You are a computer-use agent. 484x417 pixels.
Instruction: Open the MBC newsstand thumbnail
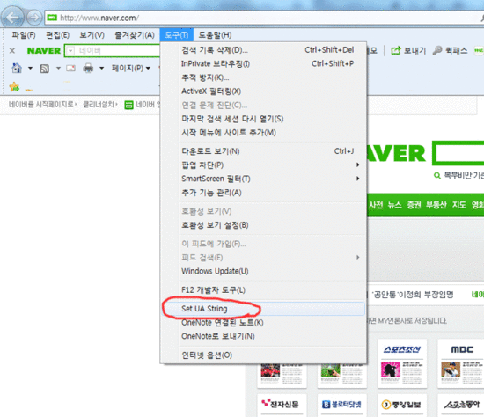461,363
